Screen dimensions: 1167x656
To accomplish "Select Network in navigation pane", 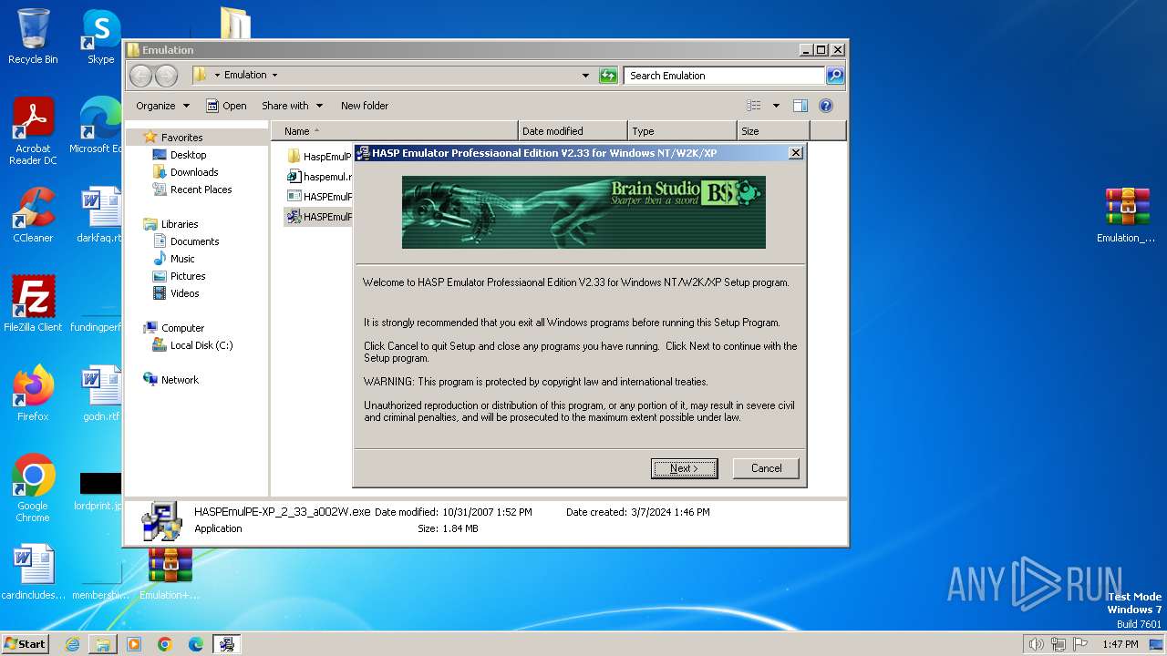I will click(180, 380).
